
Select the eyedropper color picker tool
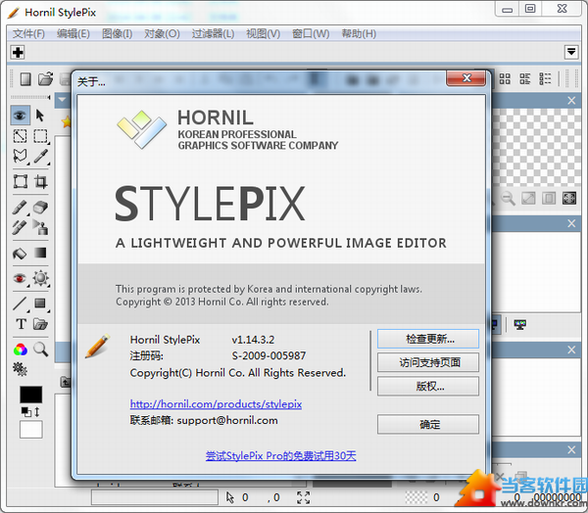pos(40,156)
